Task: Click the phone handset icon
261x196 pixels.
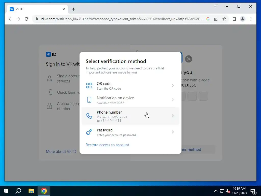Action: pyautogui.click(x=89, y=116)
